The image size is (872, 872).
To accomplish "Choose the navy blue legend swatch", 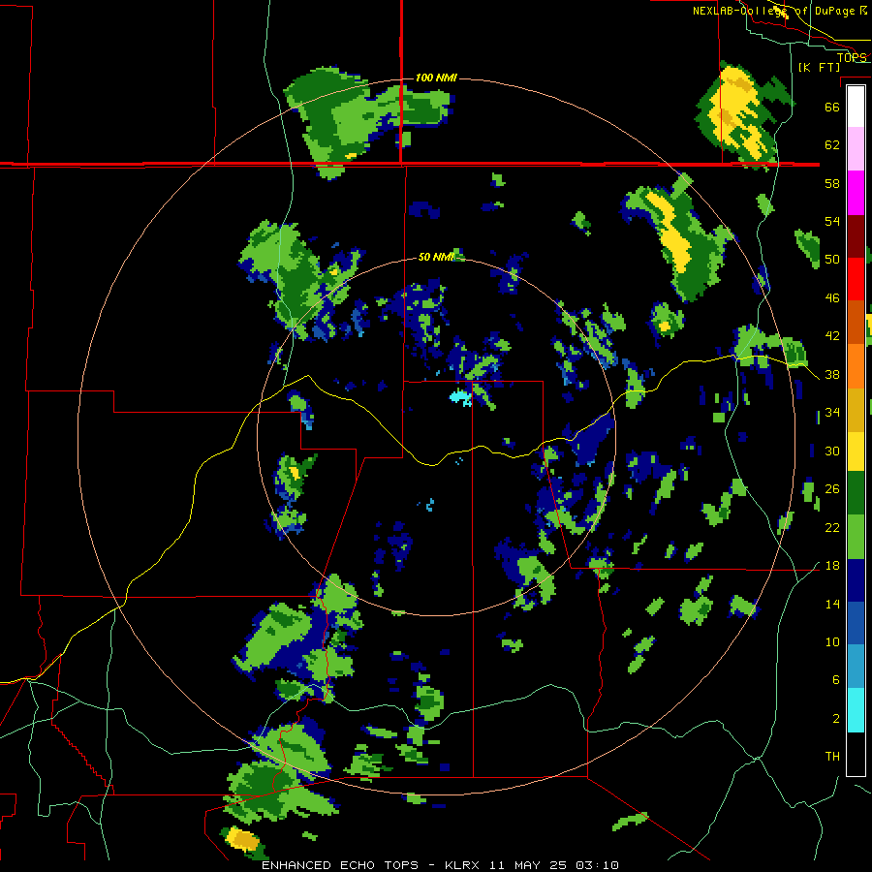I will point(856,580).
